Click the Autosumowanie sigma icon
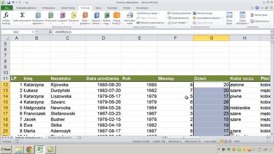This screenshot has height=154, width=274. tap(22, 15)
